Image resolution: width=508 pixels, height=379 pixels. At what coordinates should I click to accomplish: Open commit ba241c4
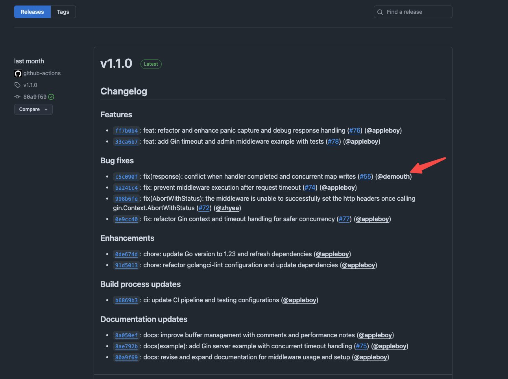click(x=126, y=188)
